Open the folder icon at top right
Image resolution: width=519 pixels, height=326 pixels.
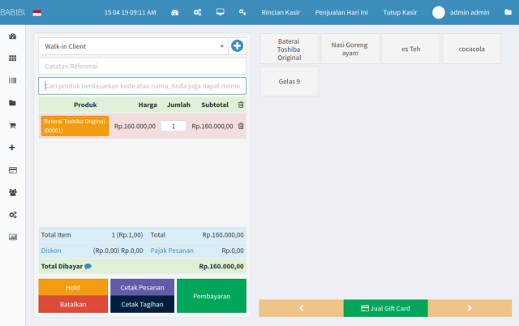(x=508, y=13)
